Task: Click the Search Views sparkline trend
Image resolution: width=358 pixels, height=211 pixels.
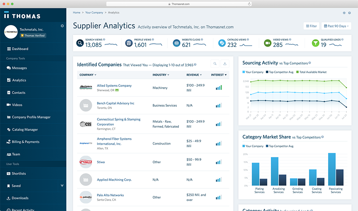Action: 111,44
